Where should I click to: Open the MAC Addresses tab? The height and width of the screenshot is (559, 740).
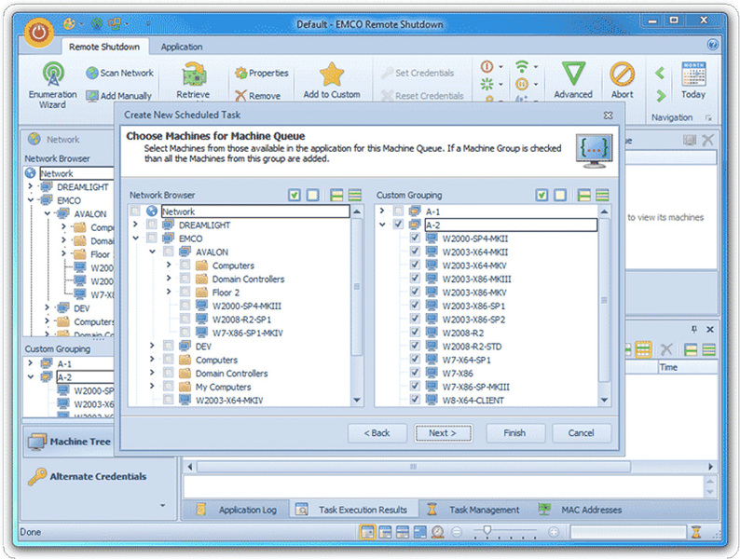pyautogui.click(x=581, y=510)
